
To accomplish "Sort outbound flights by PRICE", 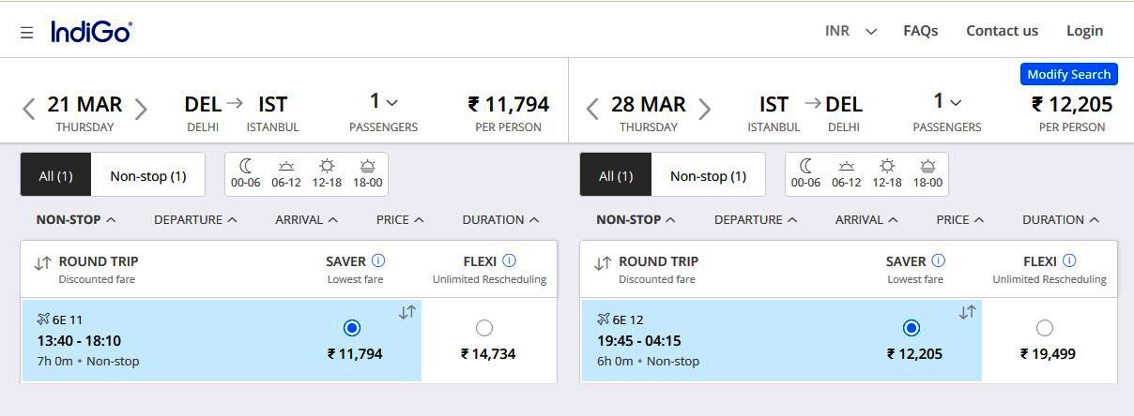I will point(400,219).
